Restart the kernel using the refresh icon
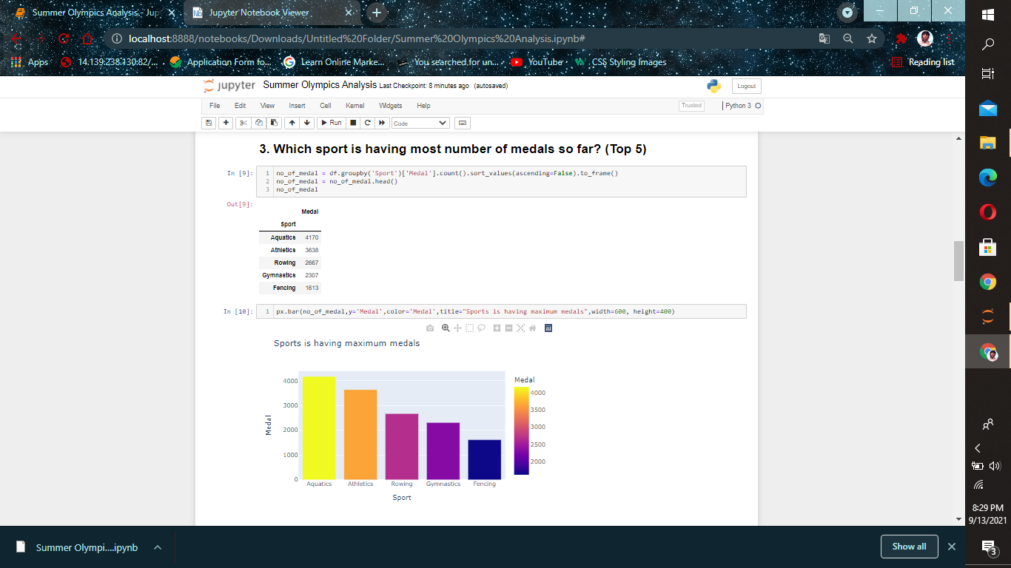The image size is (1011, 568). click(x=368, y=122)
